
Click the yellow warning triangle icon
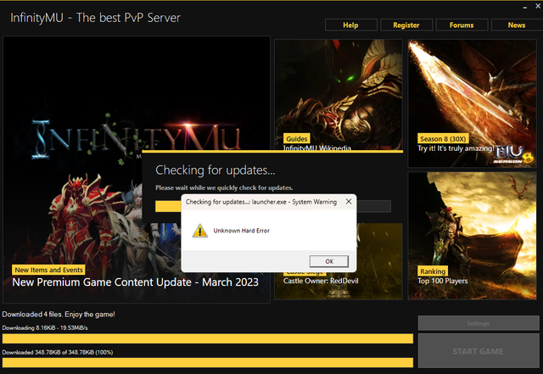click(200, 231)
